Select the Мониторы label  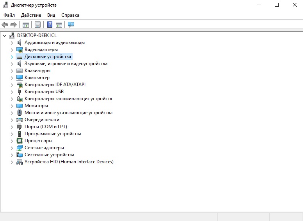[36, 106]
